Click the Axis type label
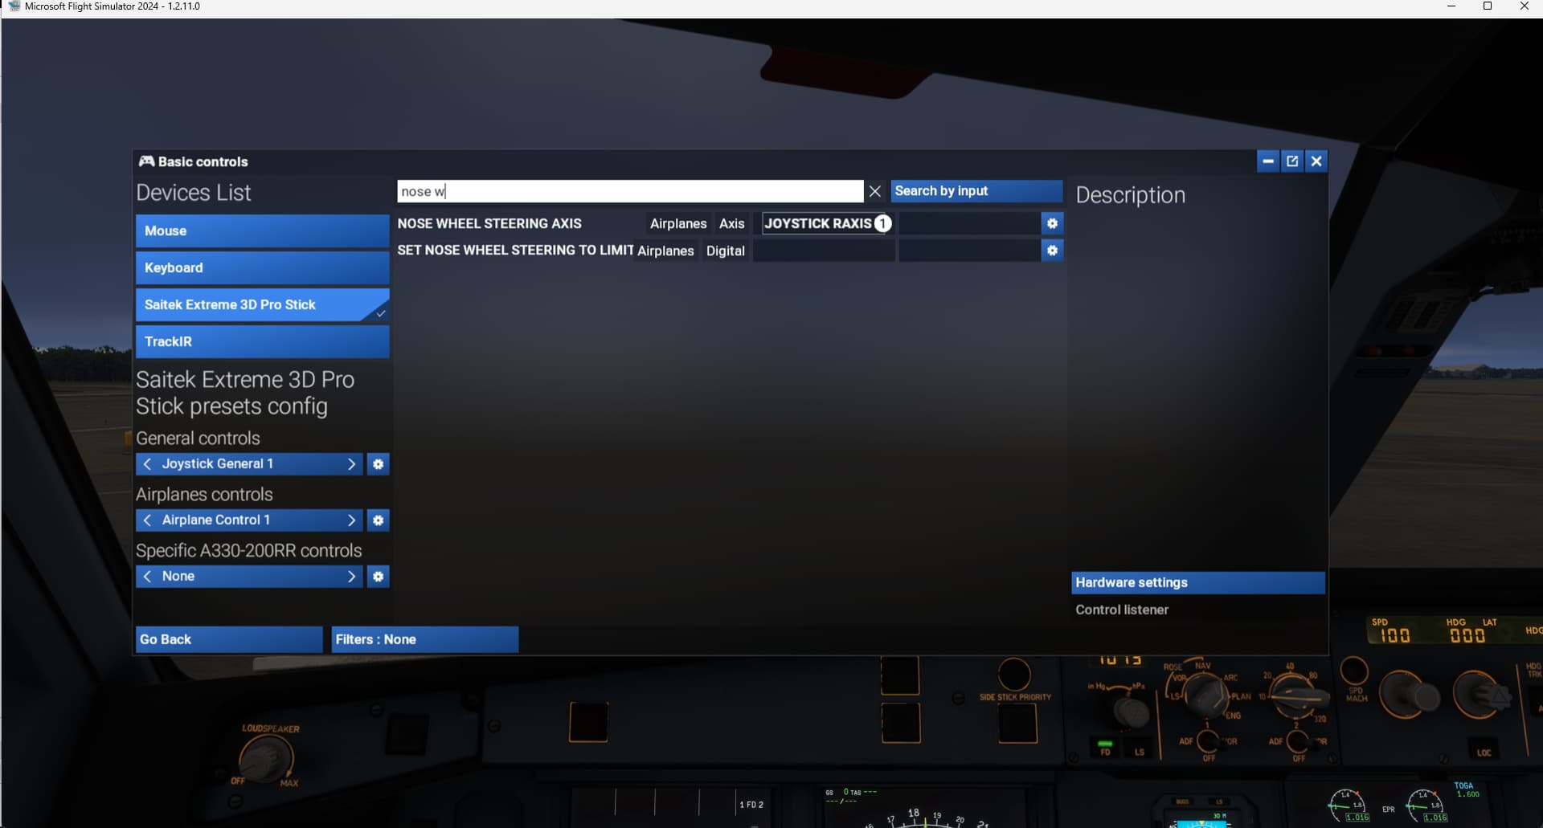 point(731,224)
